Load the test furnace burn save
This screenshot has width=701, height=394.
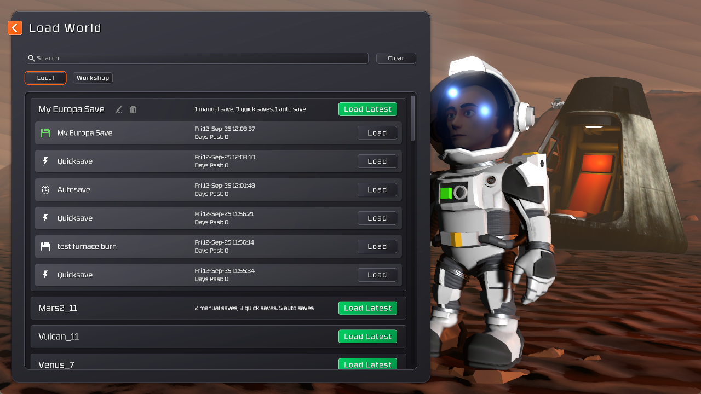tap(377, 247)
